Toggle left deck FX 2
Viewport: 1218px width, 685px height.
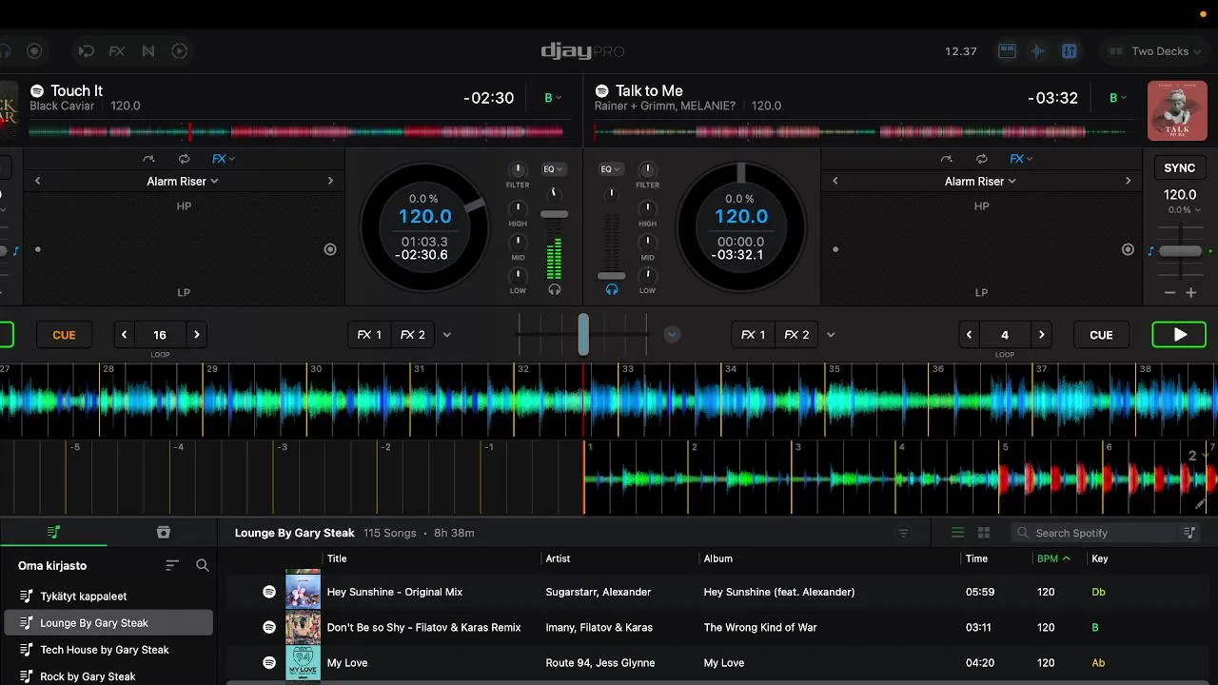coord(412,335)
